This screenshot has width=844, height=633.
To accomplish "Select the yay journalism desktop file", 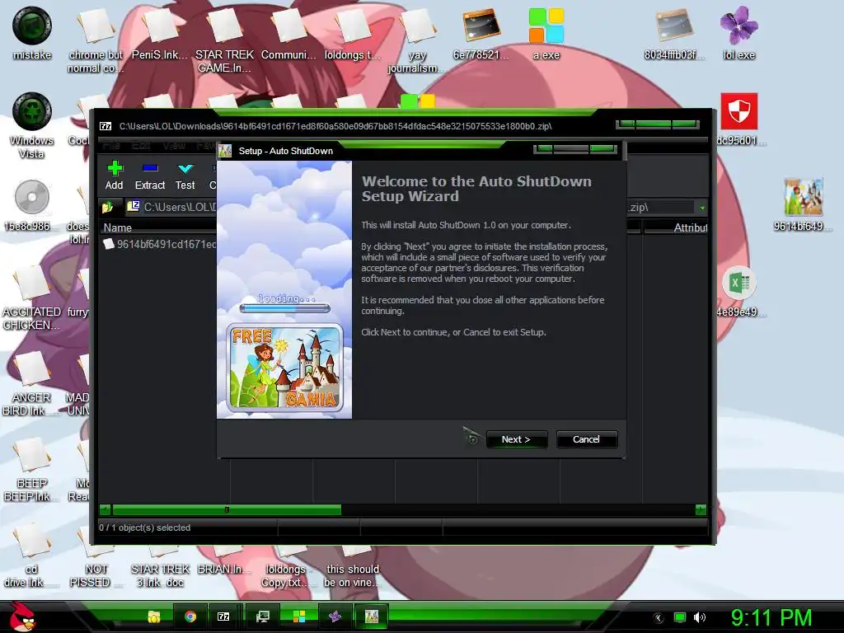I will tap(417, 40).
